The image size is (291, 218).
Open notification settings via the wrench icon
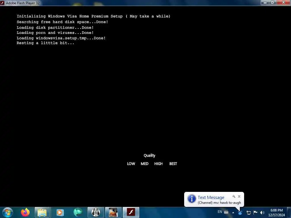pyautogui.click(x=234, y=196)
